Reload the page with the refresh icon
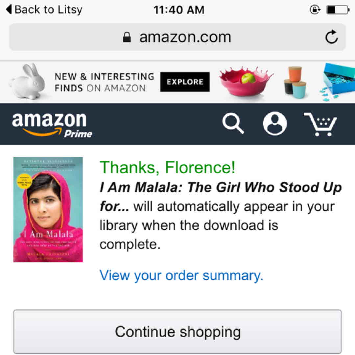Screen dimensions: 355x355 331,37
